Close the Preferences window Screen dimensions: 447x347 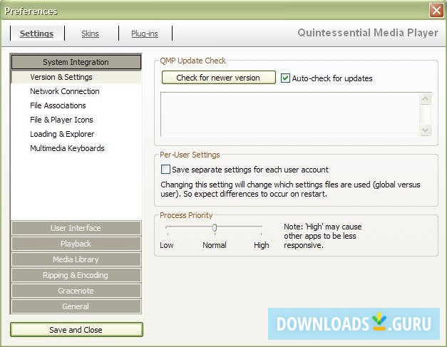(436, 11)
